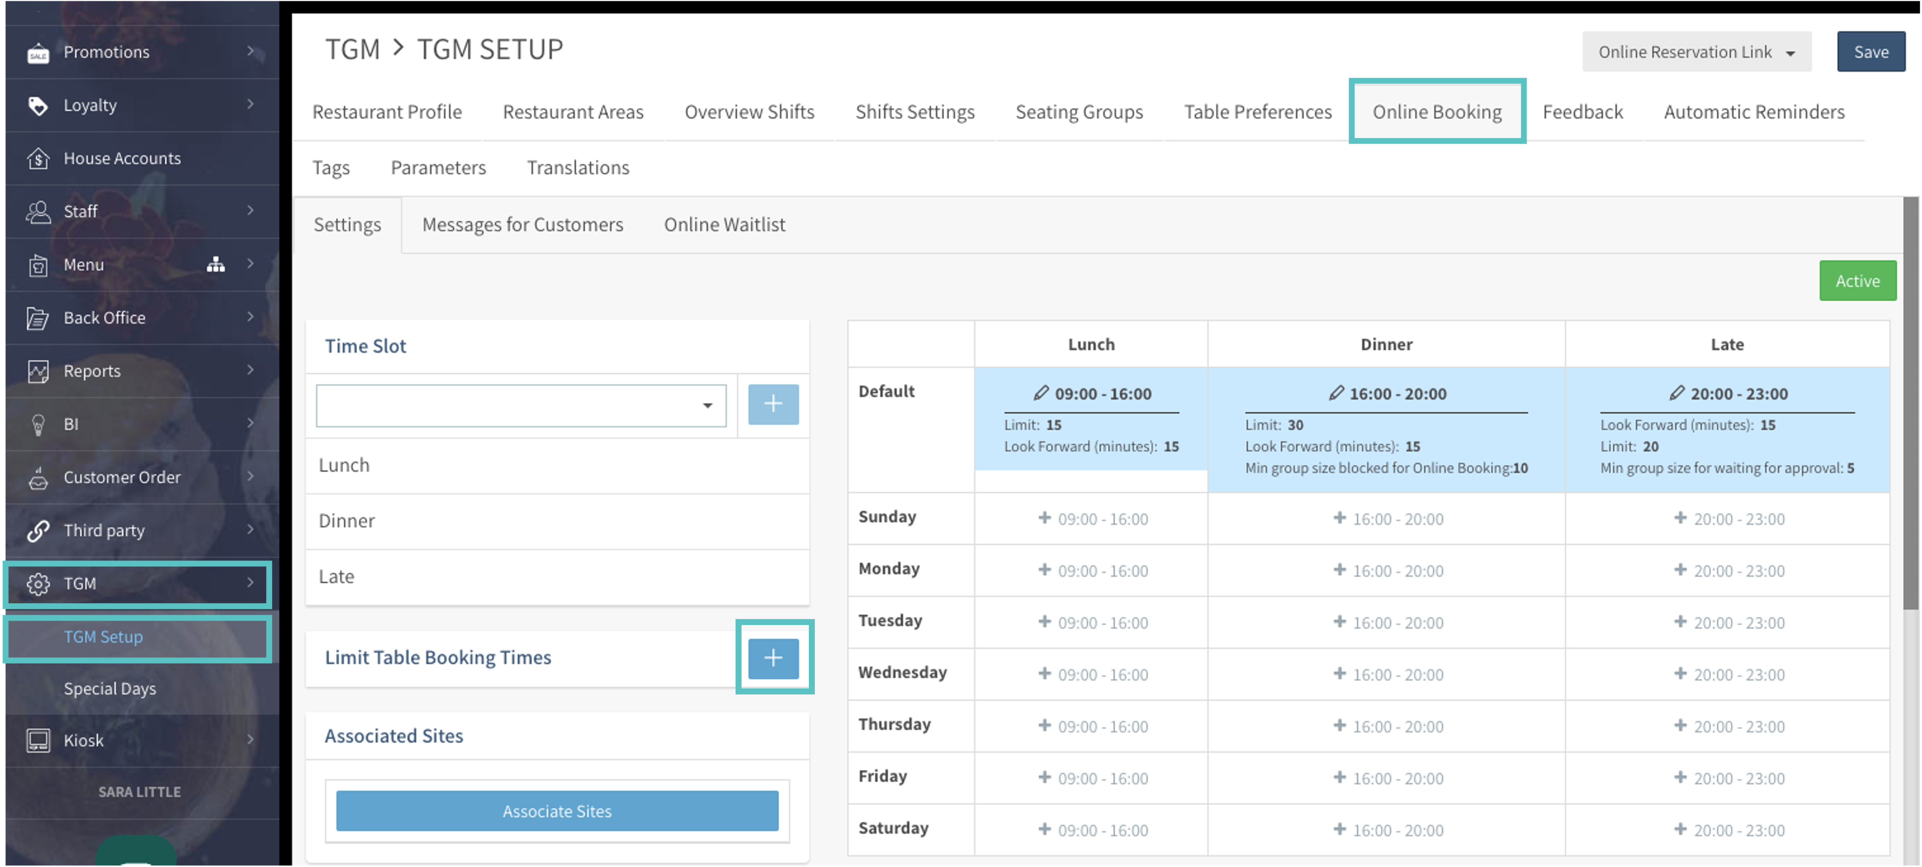Screen dimensions: 1922x867
Task: Open Online Reservation Link dropdown
Action: (x=1696, y=52)
